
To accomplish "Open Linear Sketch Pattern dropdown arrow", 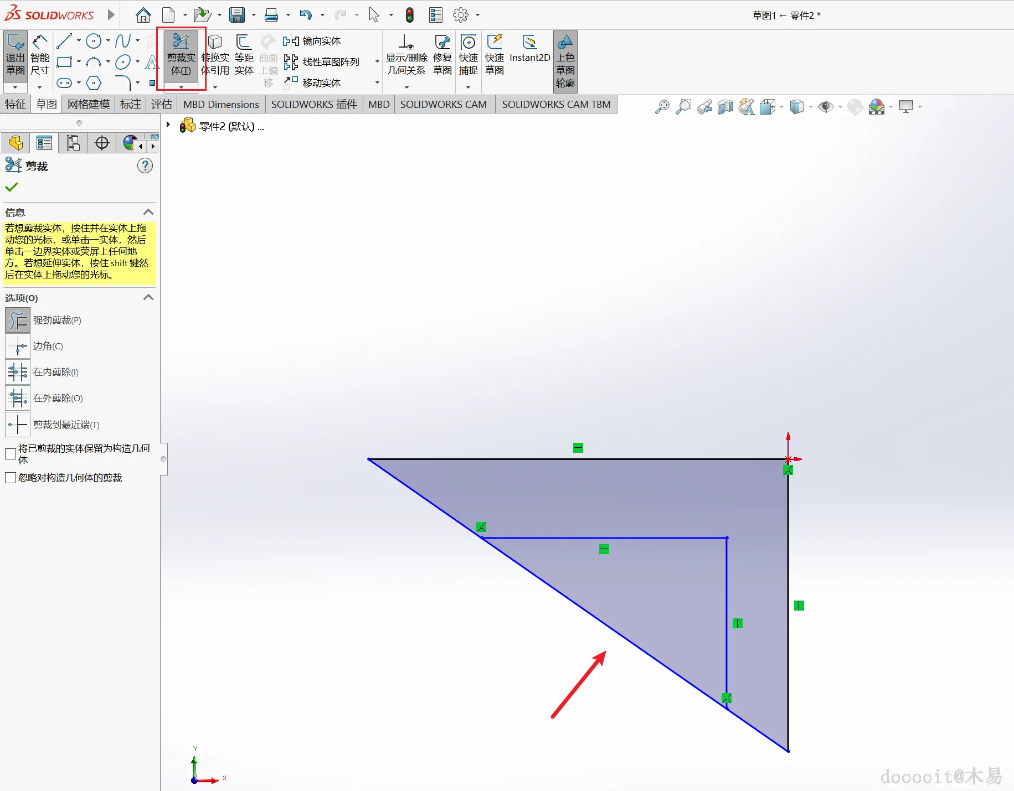I will coord(377,62).
